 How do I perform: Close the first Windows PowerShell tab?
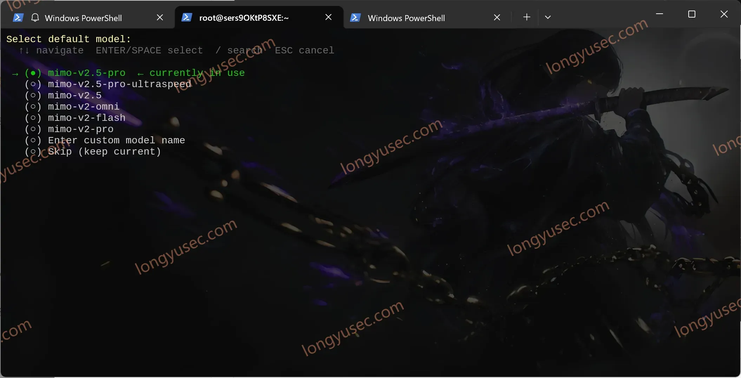160,18
